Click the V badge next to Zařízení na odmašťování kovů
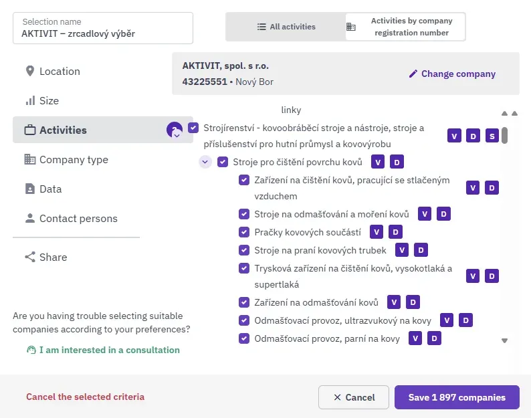The image size is (531, 418). coord(394,302)
